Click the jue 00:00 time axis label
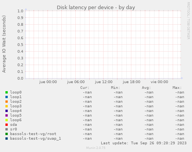This screenshot has width=192, height=152. pos(48,82)
